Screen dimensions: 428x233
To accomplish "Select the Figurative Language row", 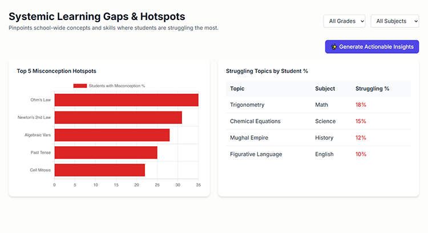I will [256, 154].
